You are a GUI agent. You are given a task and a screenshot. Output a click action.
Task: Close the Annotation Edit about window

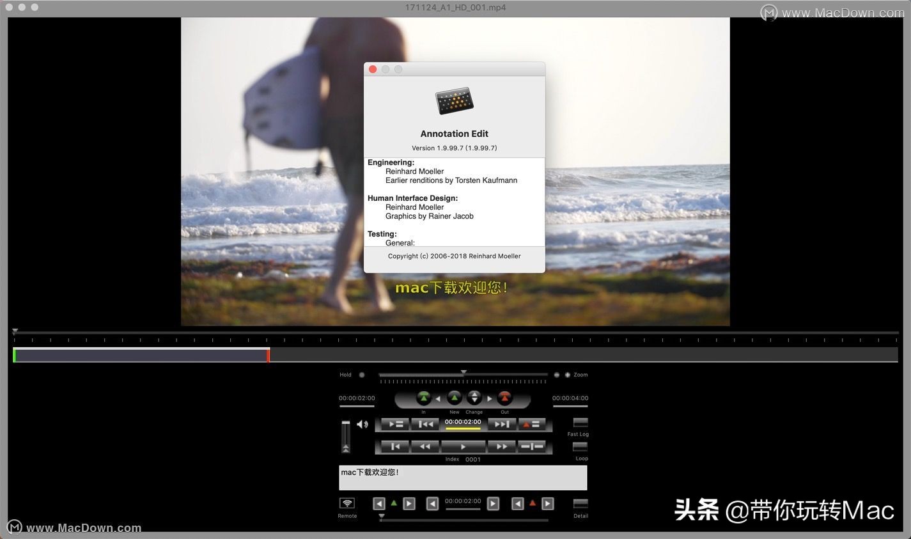[373, 69]
